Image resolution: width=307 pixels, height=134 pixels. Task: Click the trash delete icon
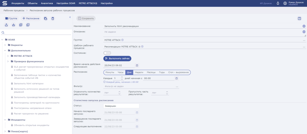coord(53,19)
